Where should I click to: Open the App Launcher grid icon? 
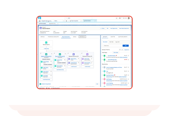40,21
